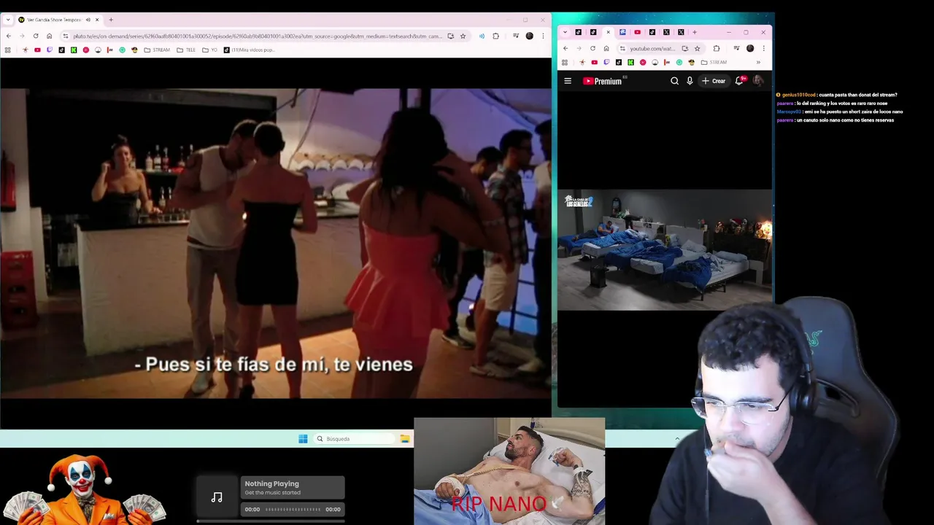Screen dimensions: 934x525
Task: Open Kick bookmark in YouTube window
Action: 630,62
